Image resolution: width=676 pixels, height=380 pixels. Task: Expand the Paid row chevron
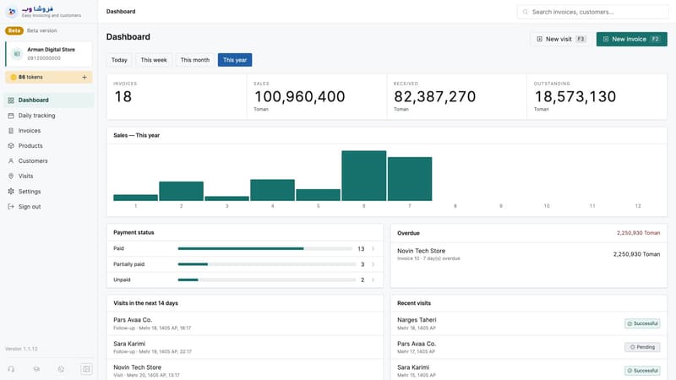coord(373,248)
